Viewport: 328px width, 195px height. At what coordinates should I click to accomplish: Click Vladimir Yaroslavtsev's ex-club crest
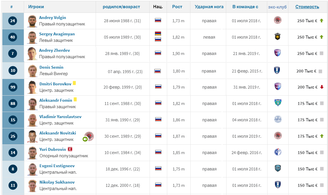[x=277, y=120]
